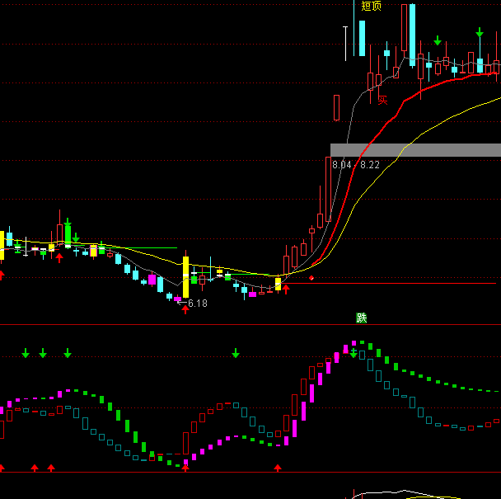Image resolution: width=501 pixels, height=499 pixels.
Task: Click the green down arrow at the indicator peak
Action: pyautogui.click(x=354, y=353)
